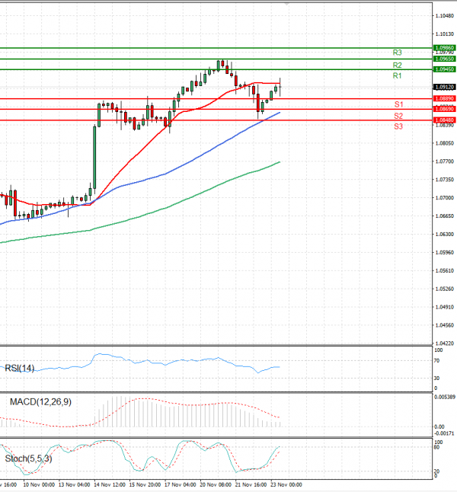457x492 pixels.
Task: Click the 30 level on RSI scale
Action: pyautogui.click(x=436, y=379)
